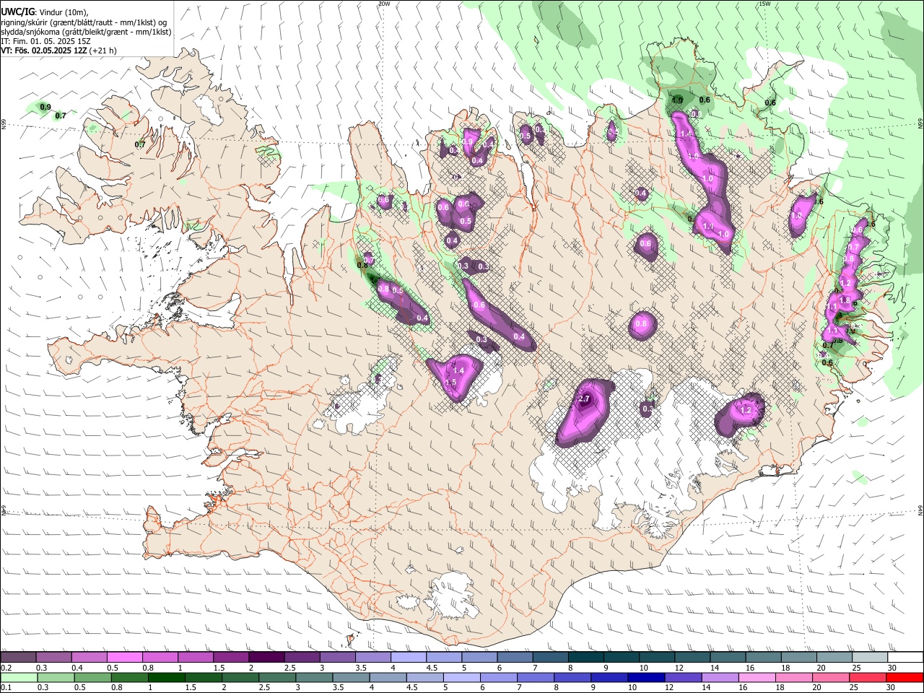Click the '0.9' value off the northwest coast
Image resolution: width=924 pixels, height=693 pixels.
tap(45, 107)
